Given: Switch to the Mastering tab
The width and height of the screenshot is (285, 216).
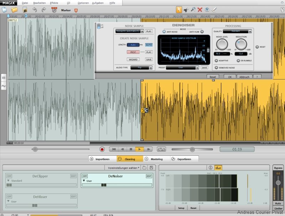Looking at the screenshot, I should pos(156,159).
